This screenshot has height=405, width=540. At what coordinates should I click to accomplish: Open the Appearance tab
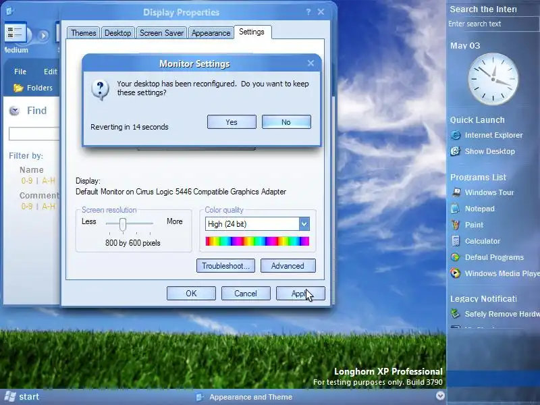pos(211,33)
